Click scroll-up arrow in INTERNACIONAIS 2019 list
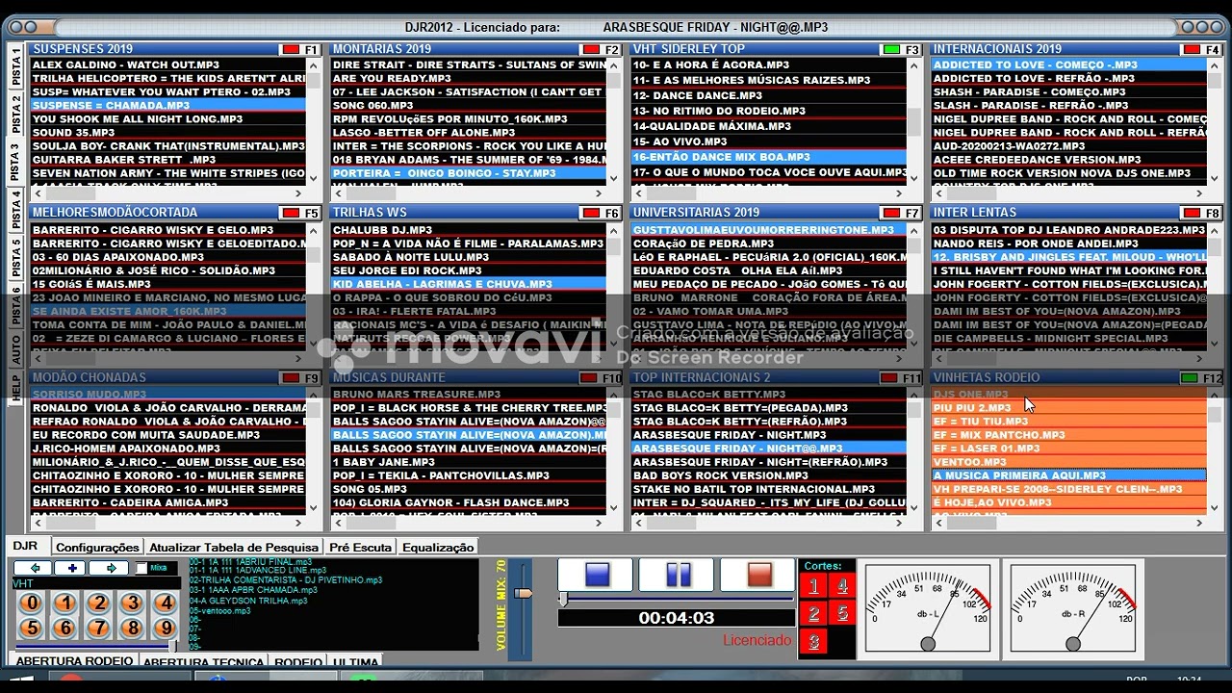This screenshot has width=1232, height=693. pos(1215,64)
